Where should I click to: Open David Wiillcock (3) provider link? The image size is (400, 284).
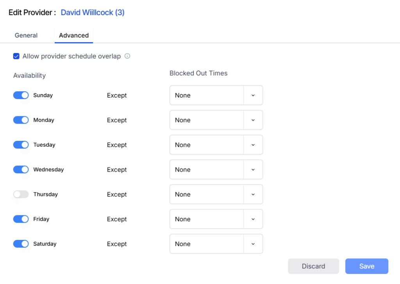coord(93,12)
